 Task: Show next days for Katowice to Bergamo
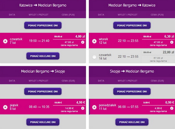pos(43,56)
